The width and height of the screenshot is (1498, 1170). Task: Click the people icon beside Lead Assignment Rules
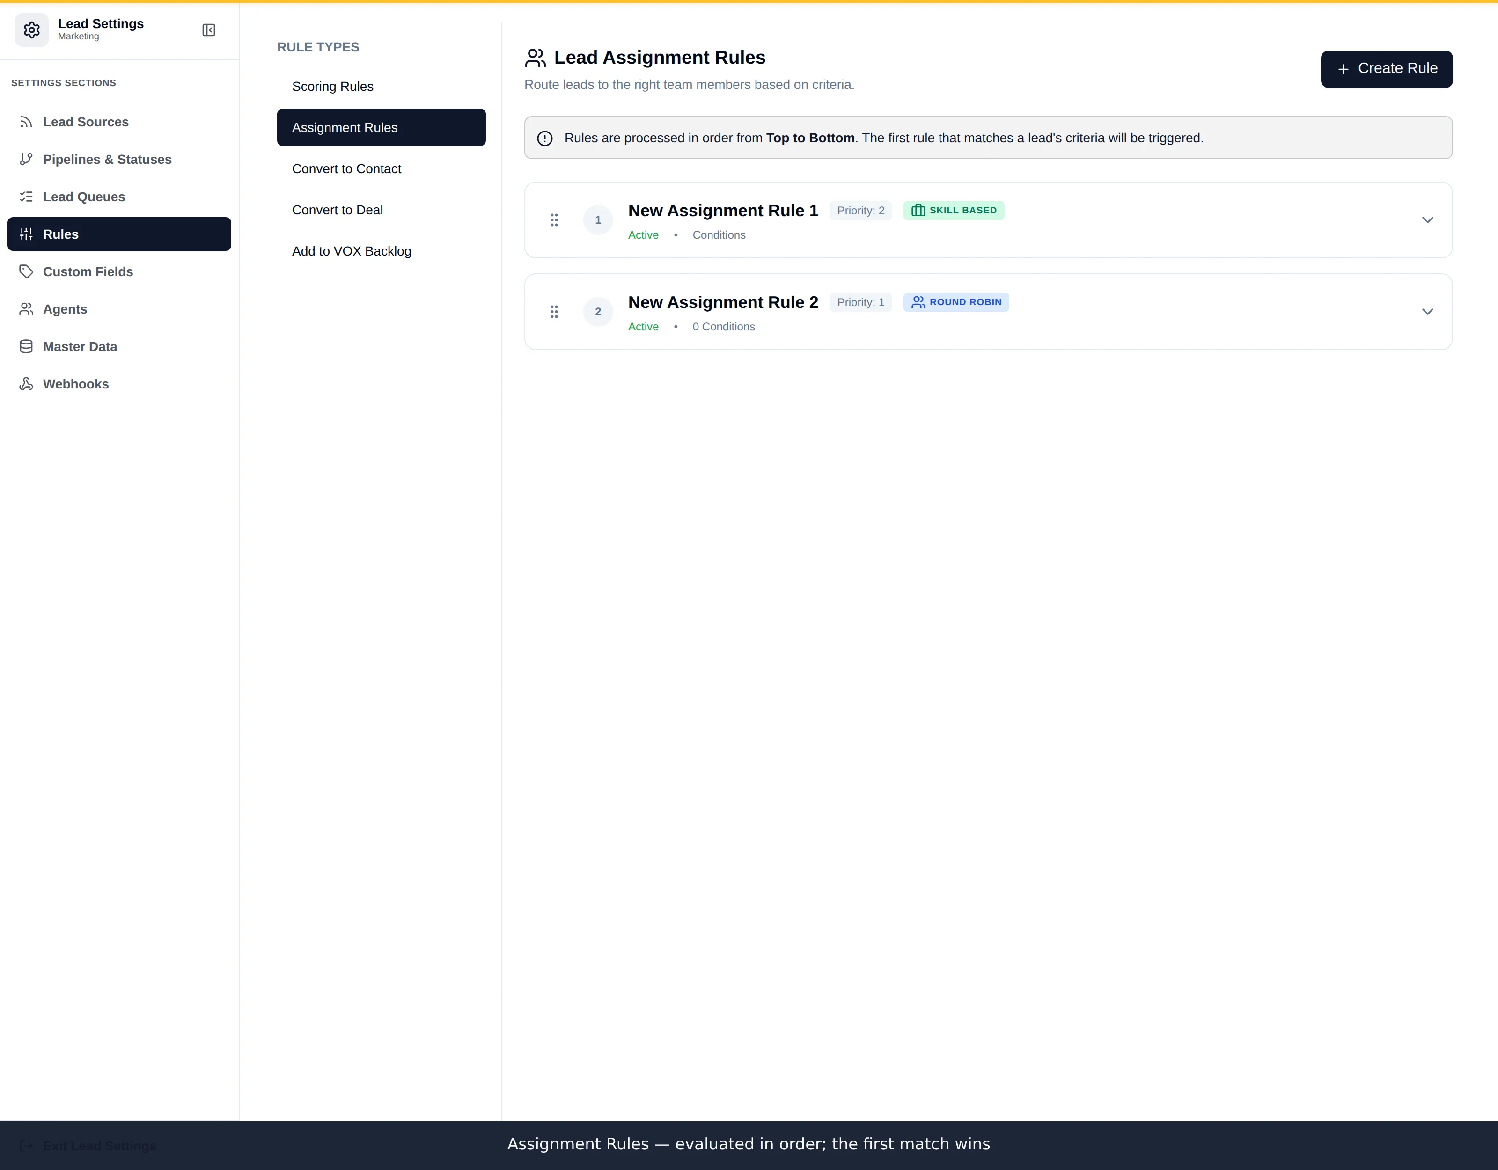click(x=535, y=58)
